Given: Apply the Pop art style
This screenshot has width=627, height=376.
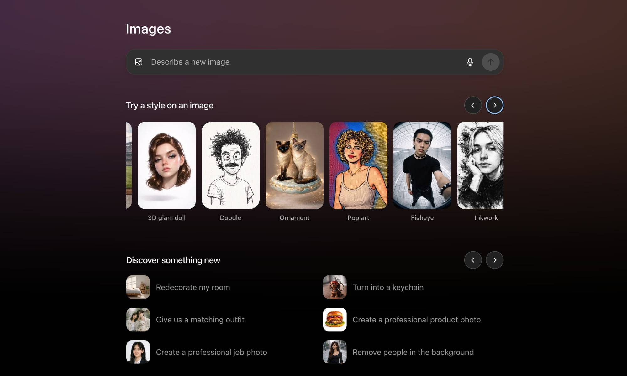Looking at the screenshot, I should [358, 165].
